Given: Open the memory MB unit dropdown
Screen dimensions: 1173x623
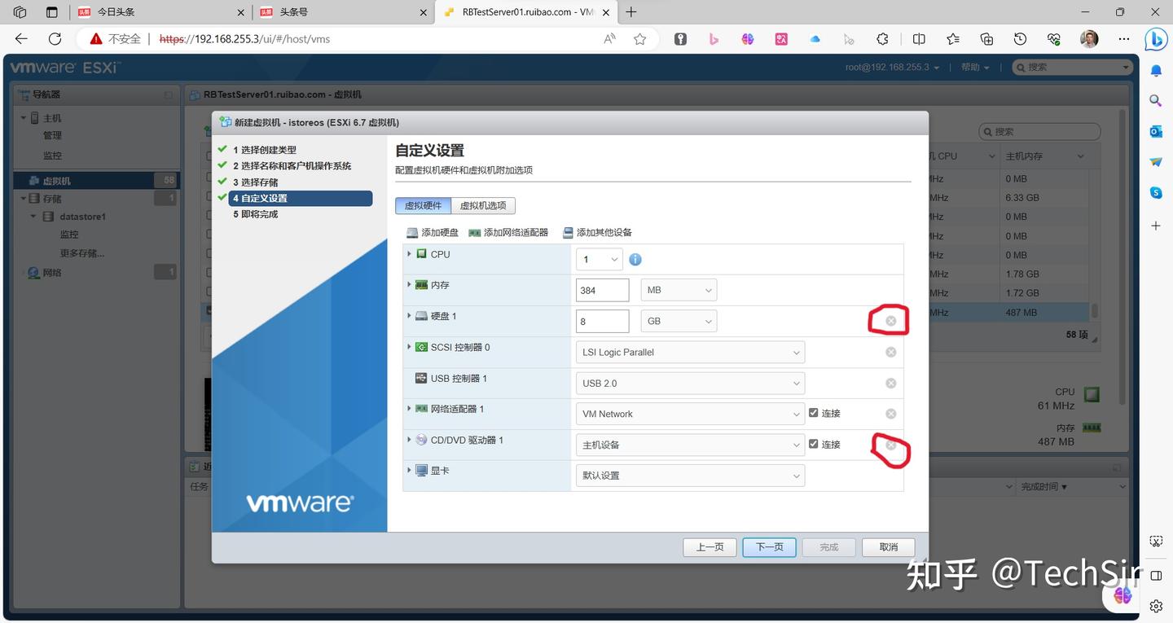Looking at the screenshot, I should 679,290.
